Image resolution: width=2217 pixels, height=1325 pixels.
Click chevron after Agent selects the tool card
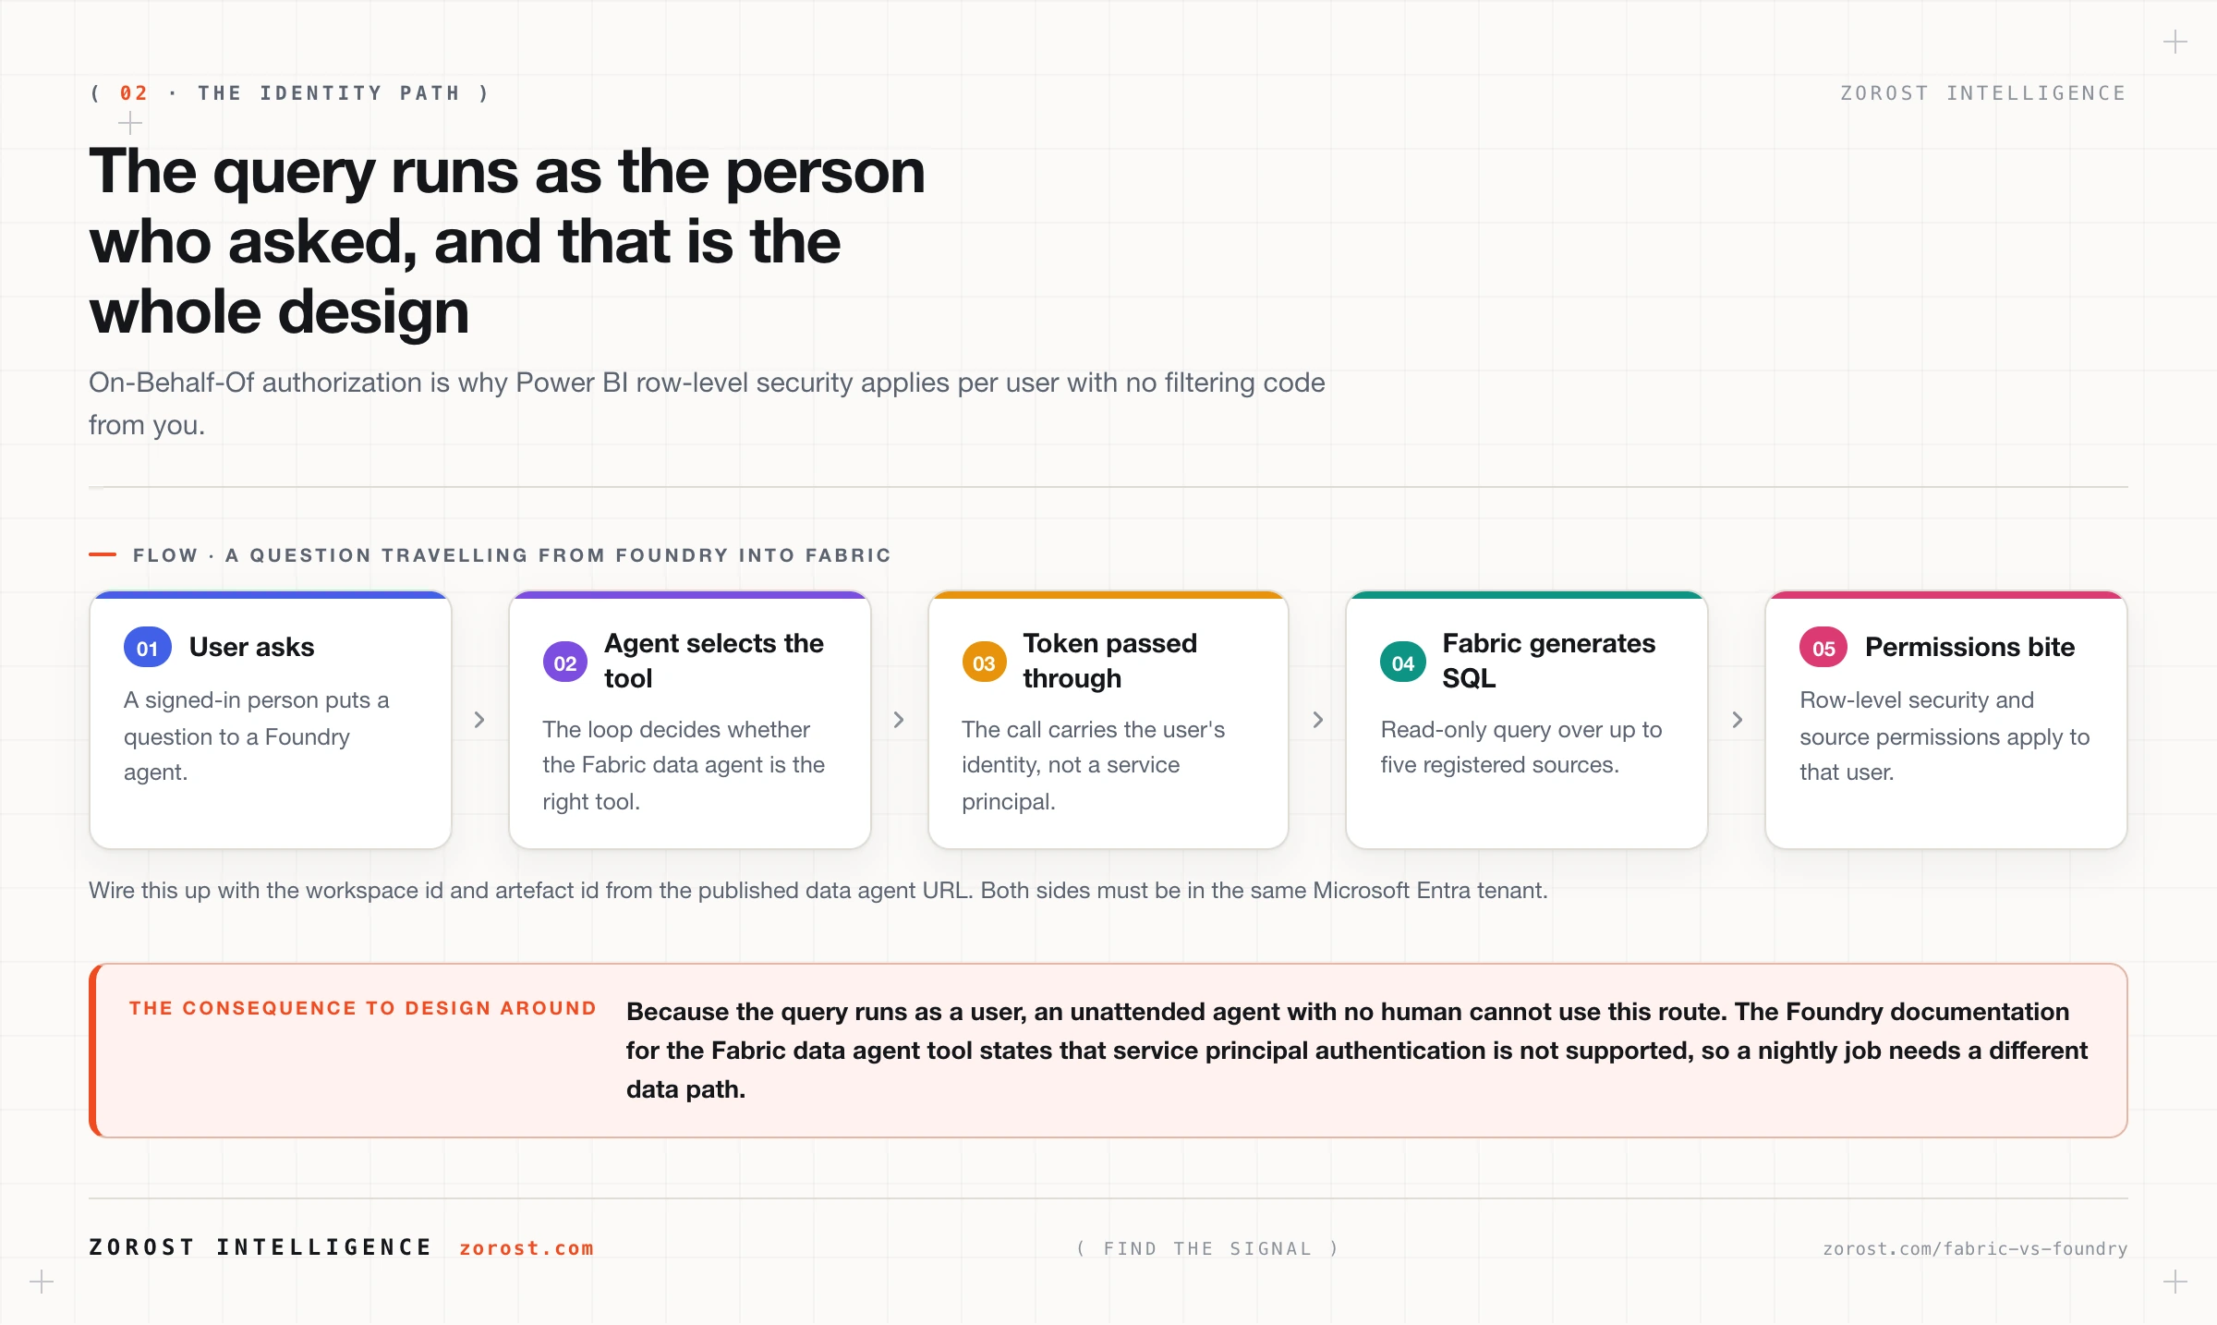coord(899,720)
